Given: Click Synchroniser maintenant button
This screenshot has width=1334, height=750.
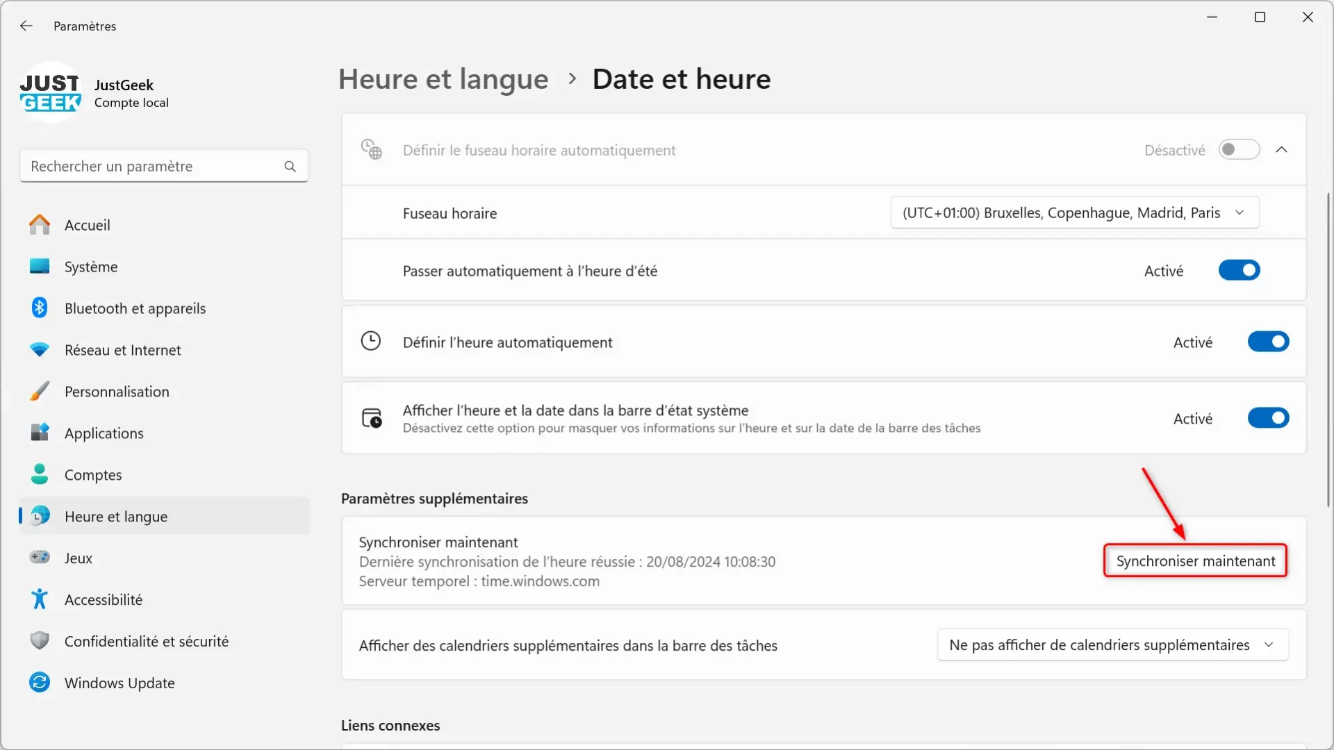Looking at the screenshot, I should 1195,561.
